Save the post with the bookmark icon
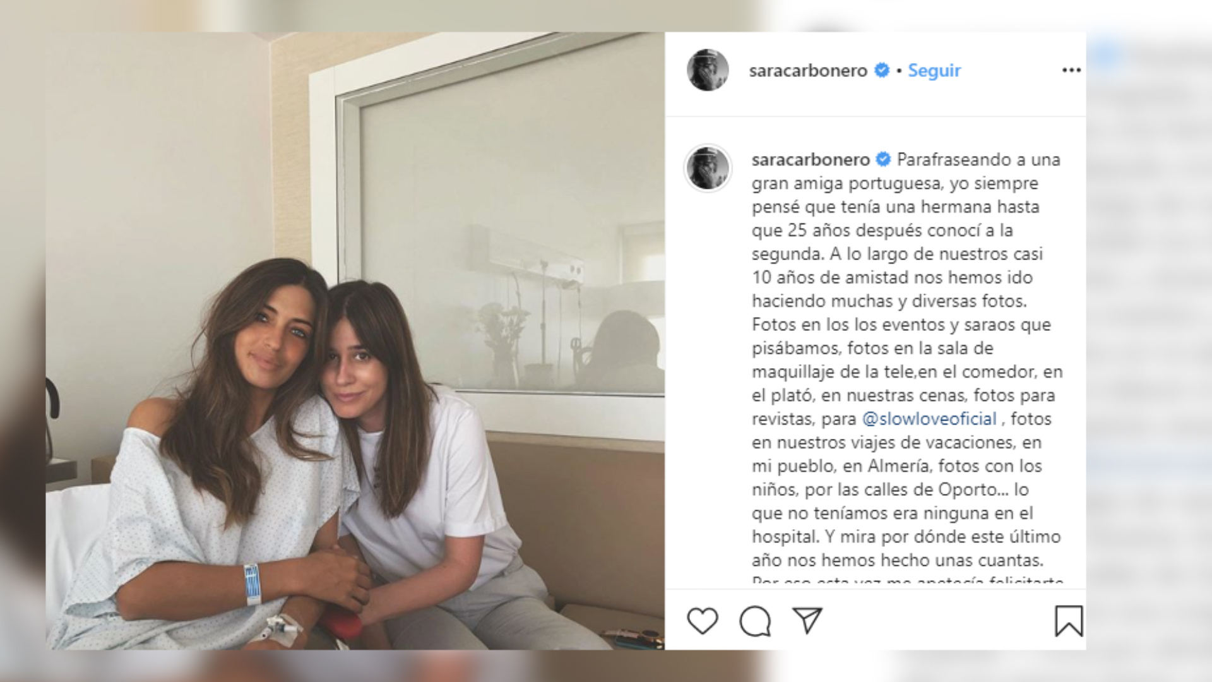Screen dimensions: 1212x682 pyautogui.click(x=1069, y=621)
